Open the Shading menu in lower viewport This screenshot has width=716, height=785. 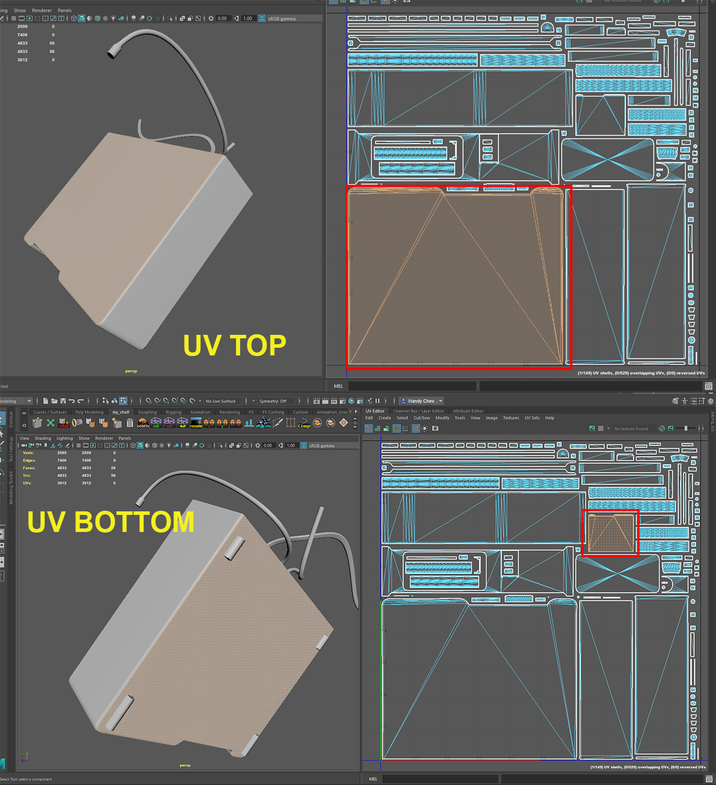tap(42, 438)
